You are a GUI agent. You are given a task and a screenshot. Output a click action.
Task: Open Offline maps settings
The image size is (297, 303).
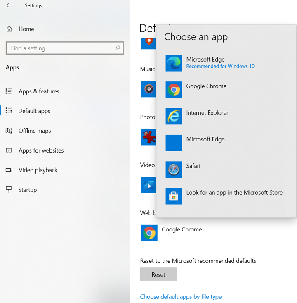point(35,131)
